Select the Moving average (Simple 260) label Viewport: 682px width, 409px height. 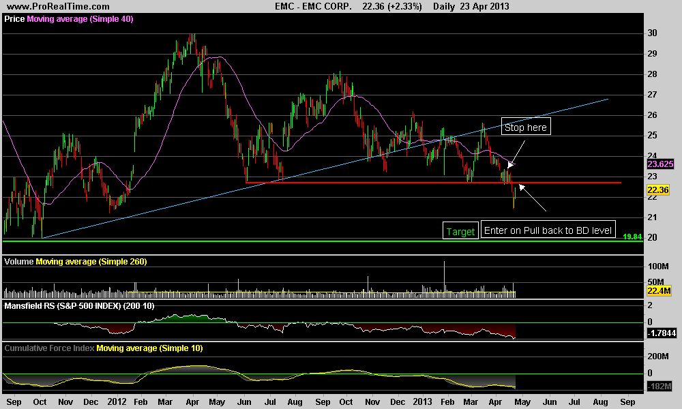coord(91,262)
